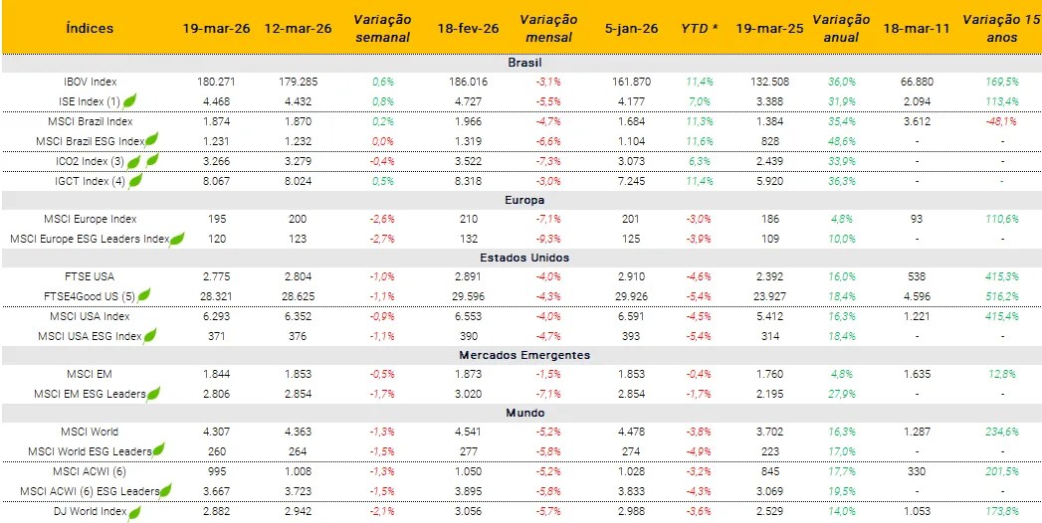Click the leaf icon beside IGCT Index (4)

135,180
